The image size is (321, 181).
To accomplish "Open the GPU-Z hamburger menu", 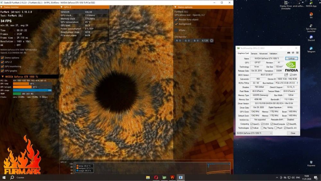I will pos(297,53).
